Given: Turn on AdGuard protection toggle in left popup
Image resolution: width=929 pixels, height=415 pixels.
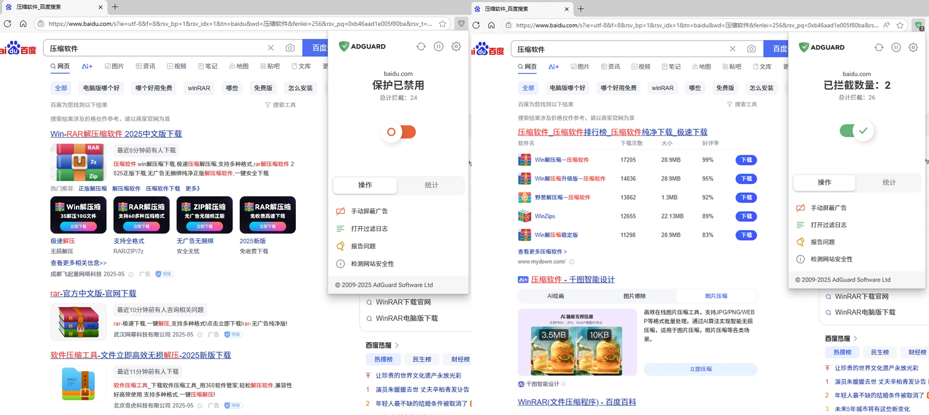Looking at the screenshot, I should (x=398, y=132).
